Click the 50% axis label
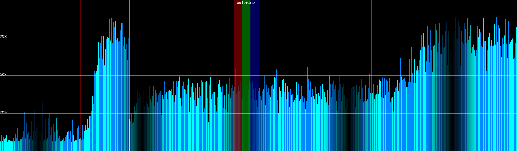The width and height of the screenshot is (517, 151). [x=3, y=74]
